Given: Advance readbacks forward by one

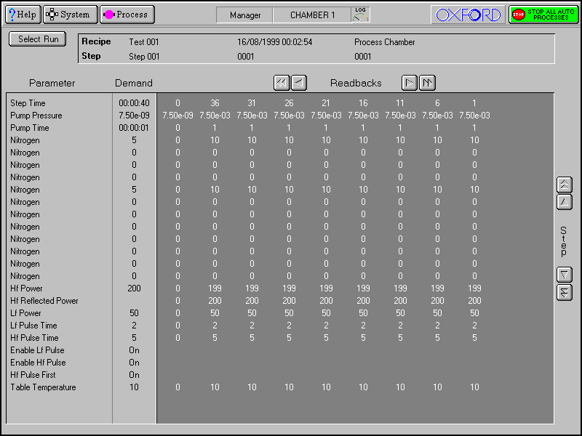Looking at the screenshot, I should (410, 83).
